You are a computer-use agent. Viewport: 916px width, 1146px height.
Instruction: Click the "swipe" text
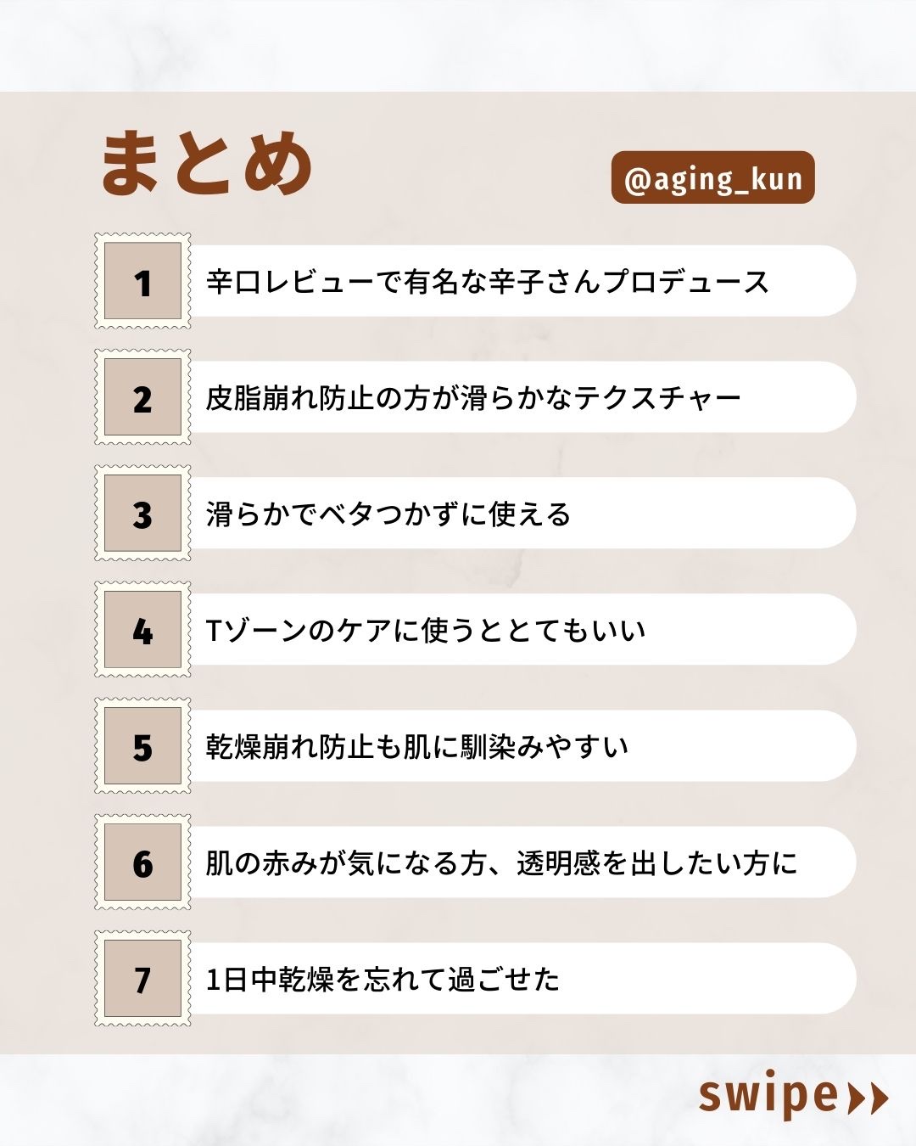768,1096
